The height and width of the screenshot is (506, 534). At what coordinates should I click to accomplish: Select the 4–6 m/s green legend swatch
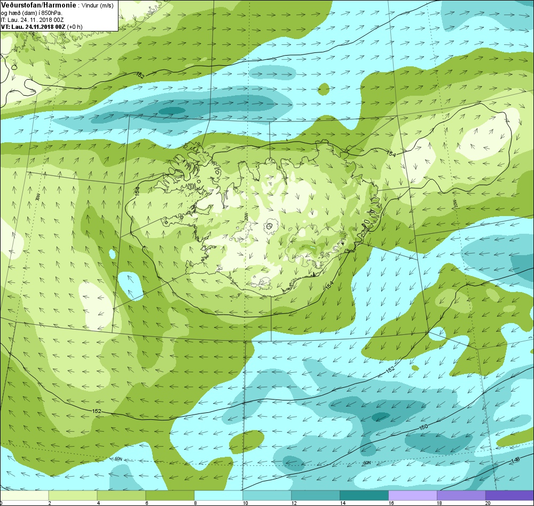[121, 495]
